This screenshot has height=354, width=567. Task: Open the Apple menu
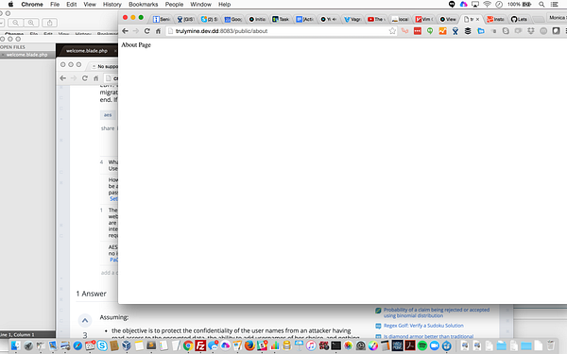pos(10,5)
